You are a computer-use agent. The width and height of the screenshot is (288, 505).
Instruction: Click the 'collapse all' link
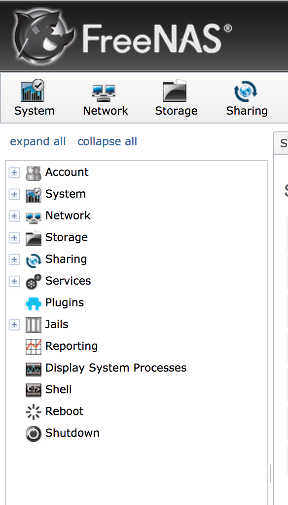click(108, 142)
